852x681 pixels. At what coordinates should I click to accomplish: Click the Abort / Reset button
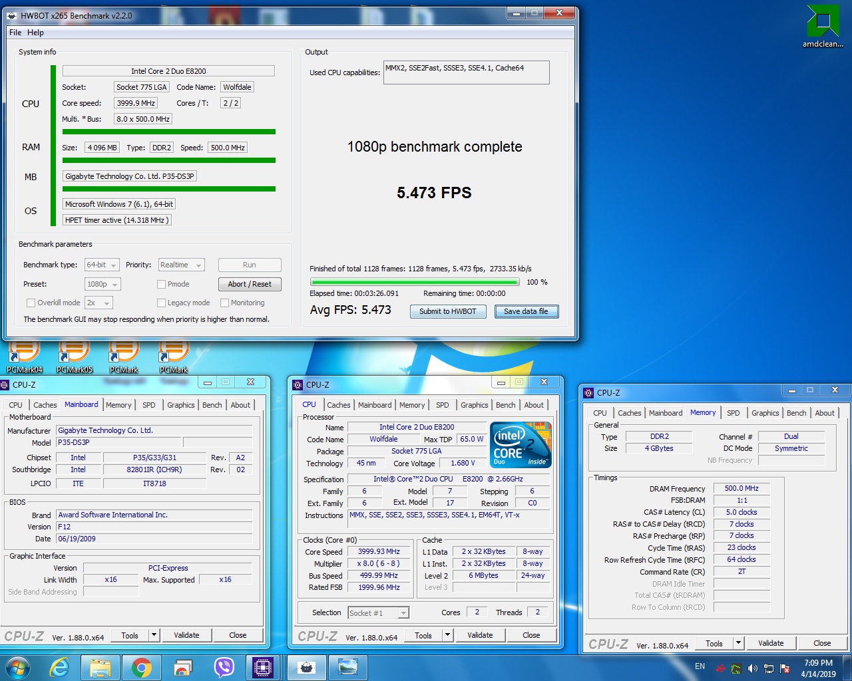click(250, 284)
